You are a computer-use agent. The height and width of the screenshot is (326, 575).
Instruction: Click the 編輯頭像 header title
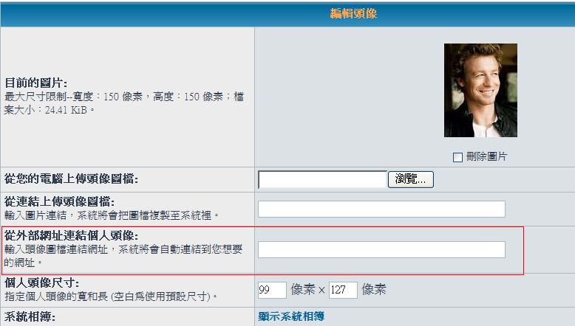(353, 14)
